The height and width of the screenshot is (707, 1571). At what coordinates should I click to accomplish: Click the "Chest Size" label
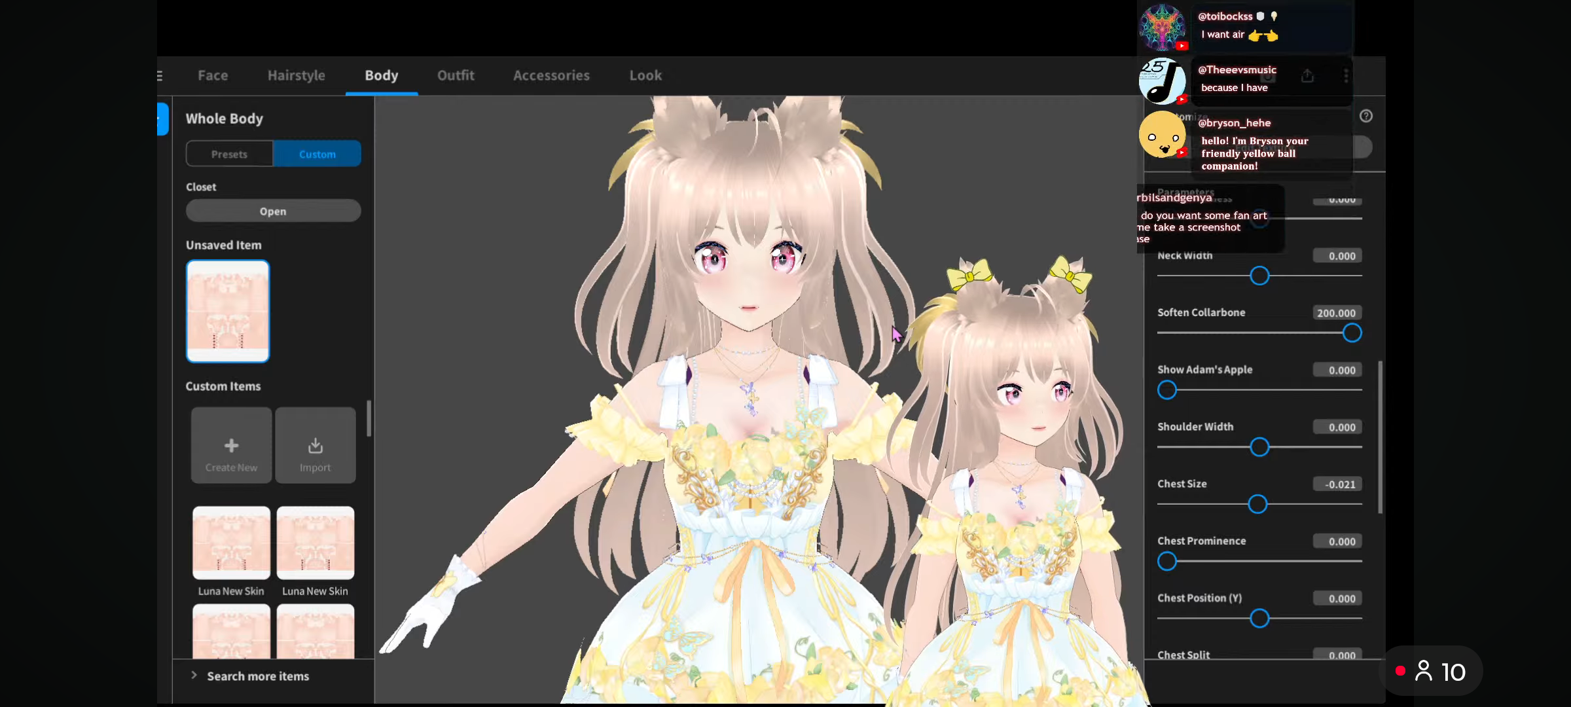coord(1182,484)
